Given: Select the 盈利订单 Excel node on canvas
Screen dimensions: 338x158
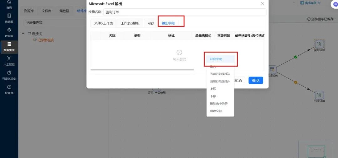Looking at the screenshot, I should tap(319, 44).
